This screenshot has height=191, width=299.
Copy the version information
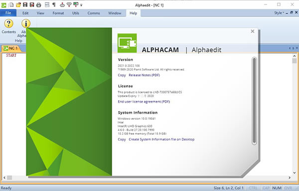pos(122,75)
